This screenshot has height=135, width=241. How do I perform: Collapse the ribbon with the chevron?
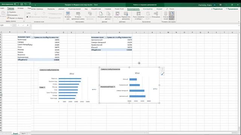[239, 22]
